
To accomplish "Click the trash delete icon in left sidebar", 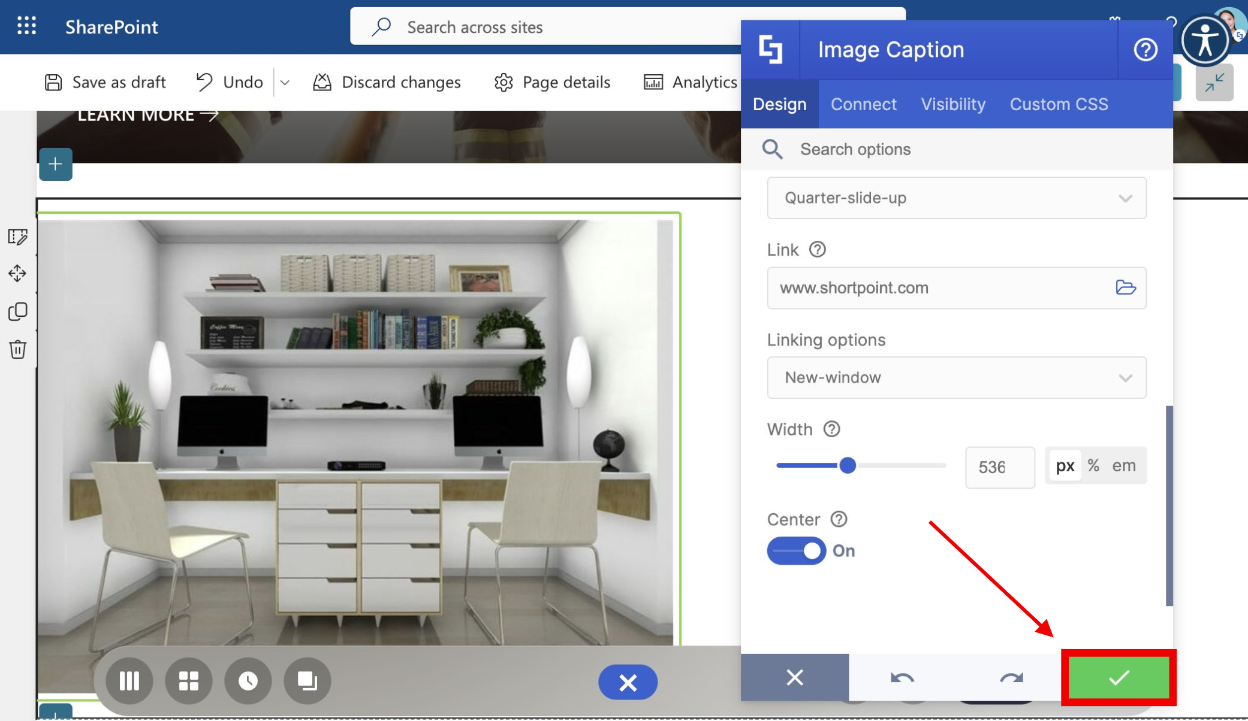I will (x=18, y=349).
